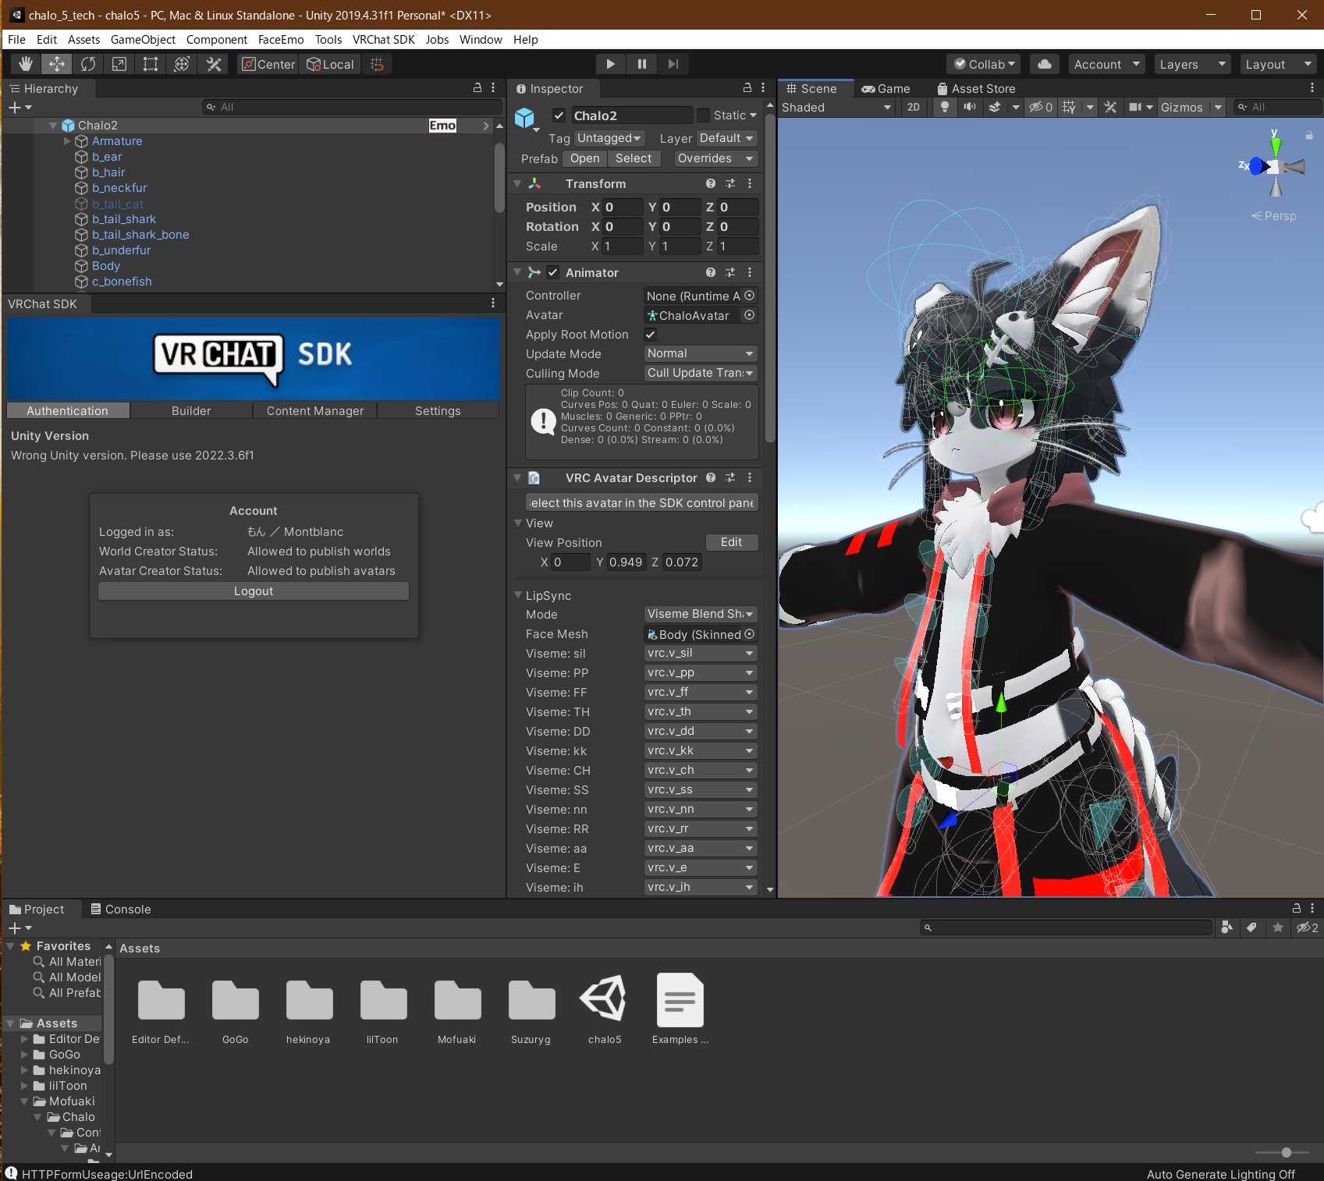Viewport: 1324px width, 1181px height.
Task: Toggle the scene gizmo lock icon
Action: tap(1309, 135)
